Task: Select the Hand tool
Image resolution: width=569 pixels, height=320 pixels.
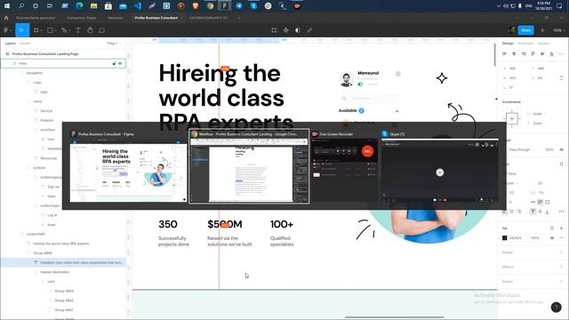Action: (90, 30)
